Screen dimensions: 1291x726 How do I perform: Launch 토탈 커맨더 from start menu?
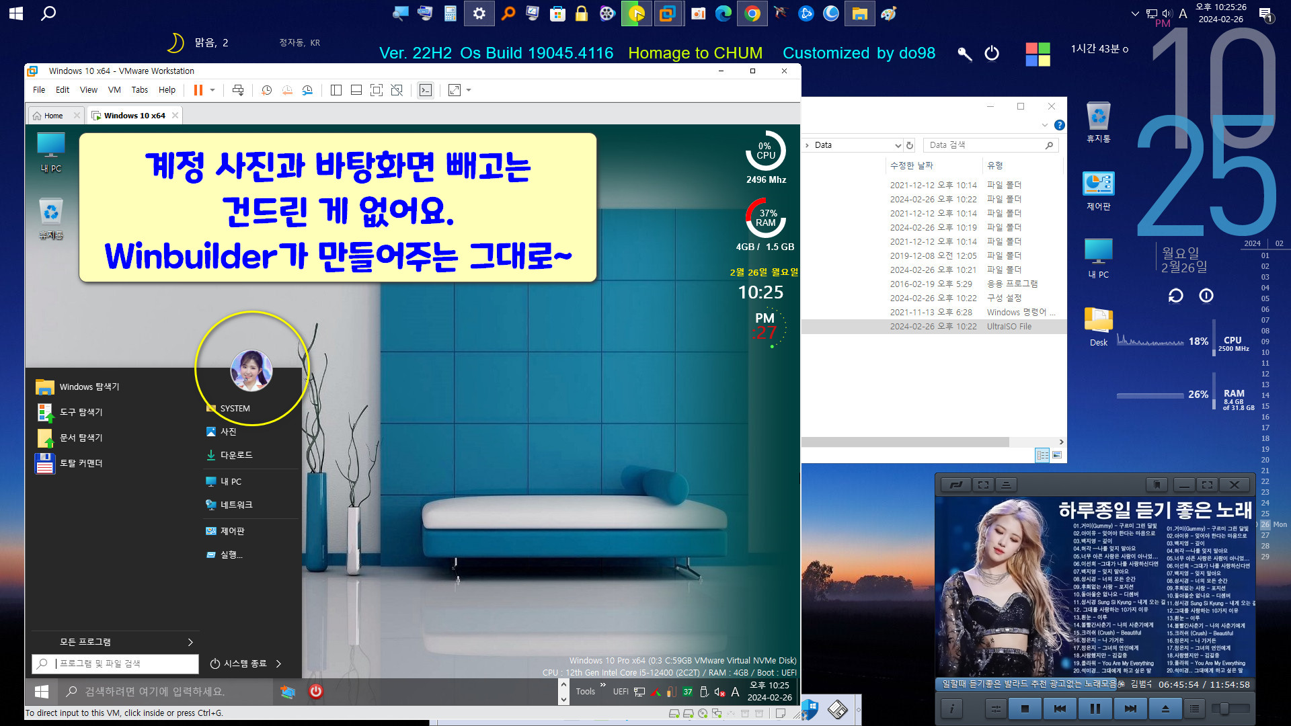point(70,463)
